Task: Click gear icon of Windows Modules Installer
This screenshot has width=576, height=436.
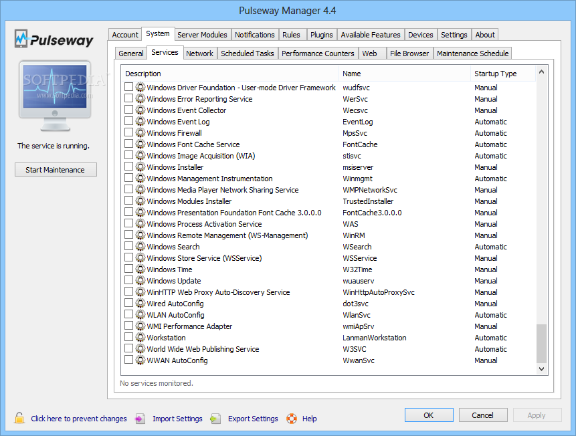Action: (140, 201)
